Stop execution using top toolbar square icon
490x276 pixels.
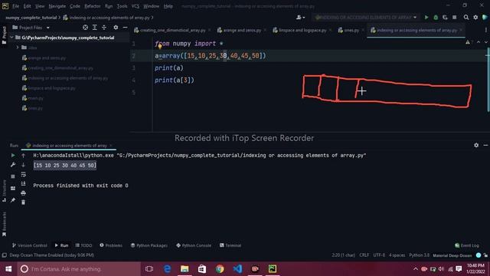tap(454, 18)
